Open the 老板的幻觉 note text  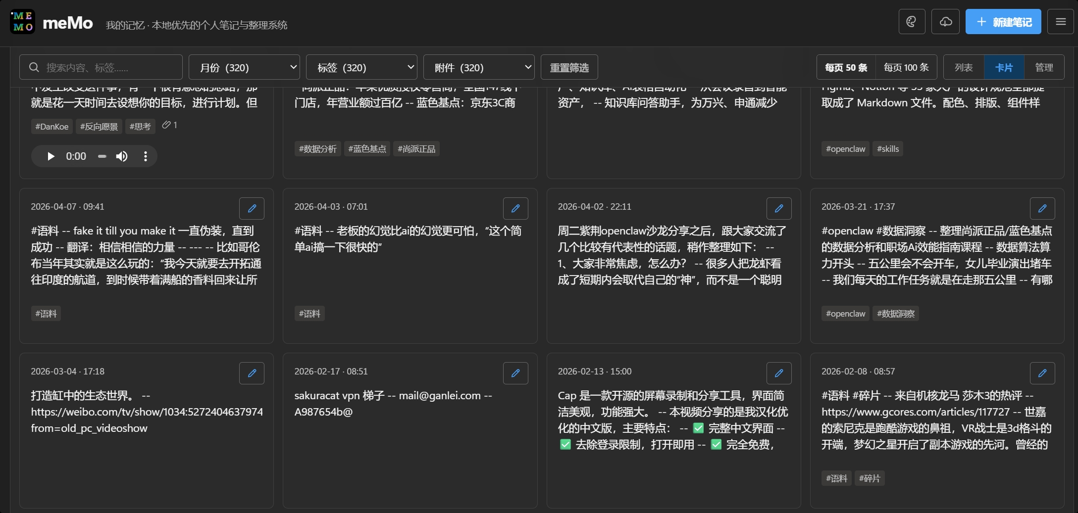pyautogui.click(x=408, y=239)
